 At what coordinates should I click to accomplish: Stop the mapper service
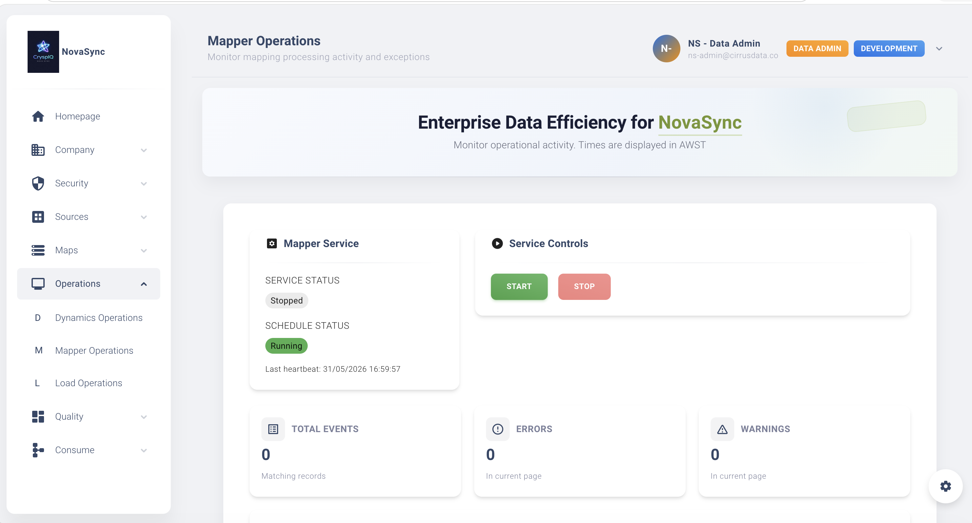(x=584, y=286)
